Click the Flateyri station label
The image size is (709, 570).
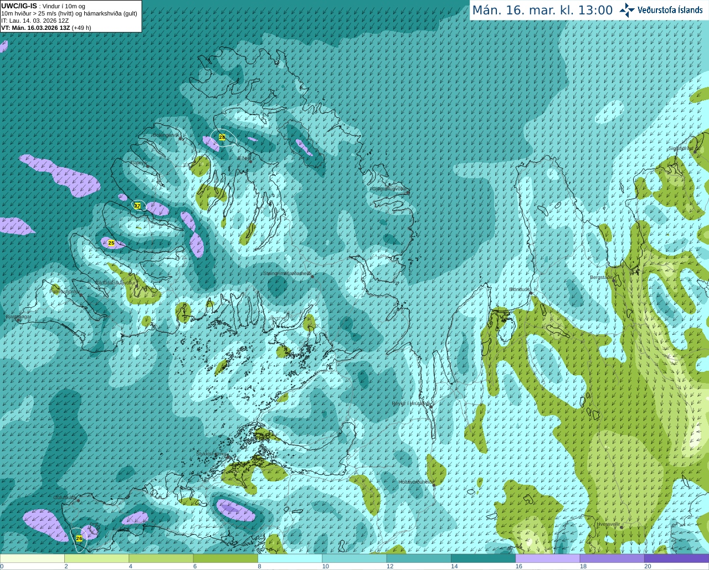pyautogui.click(x=138, y=163)
